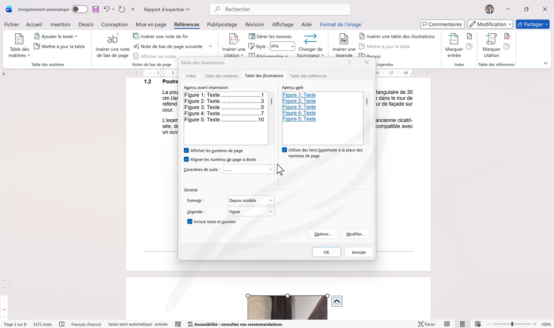
Task: Uncheck Aligner les numéros de page à droite
Action: pyautogui.click(x=187, y=159)
